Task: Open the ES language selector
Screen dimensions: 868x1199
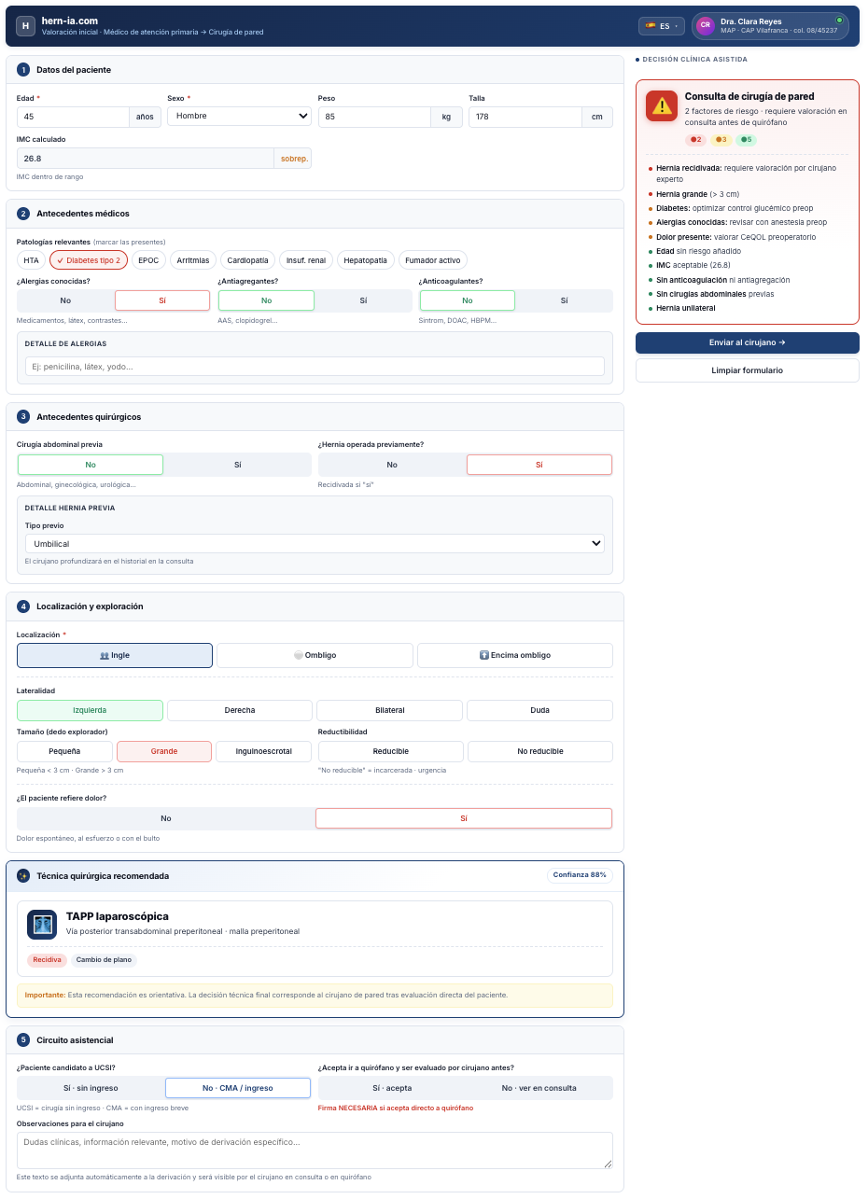Action: coord(662,26)
